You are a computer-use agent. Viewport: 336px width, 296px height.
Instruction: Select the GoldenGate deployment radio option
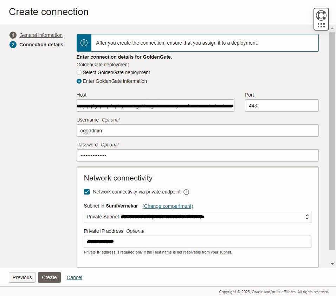79,72
